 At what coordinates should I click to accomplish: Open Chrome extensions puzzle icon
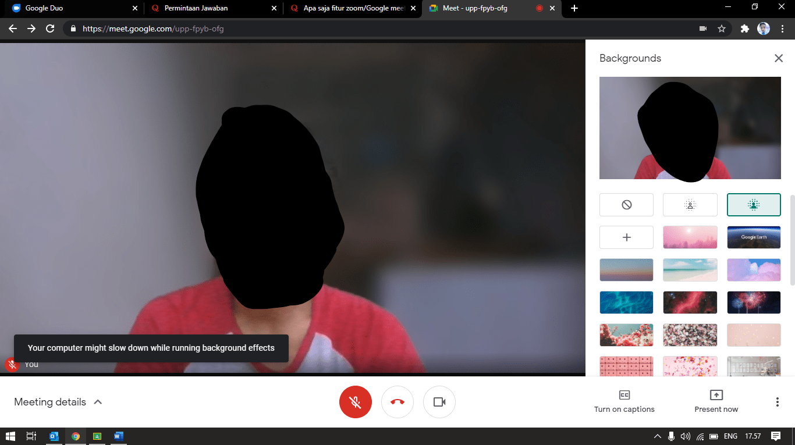[744, 29]
